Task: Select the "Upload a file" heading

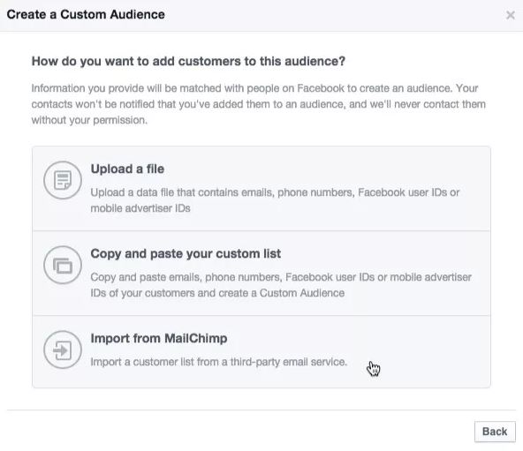Action: click(x=127, y=169)
